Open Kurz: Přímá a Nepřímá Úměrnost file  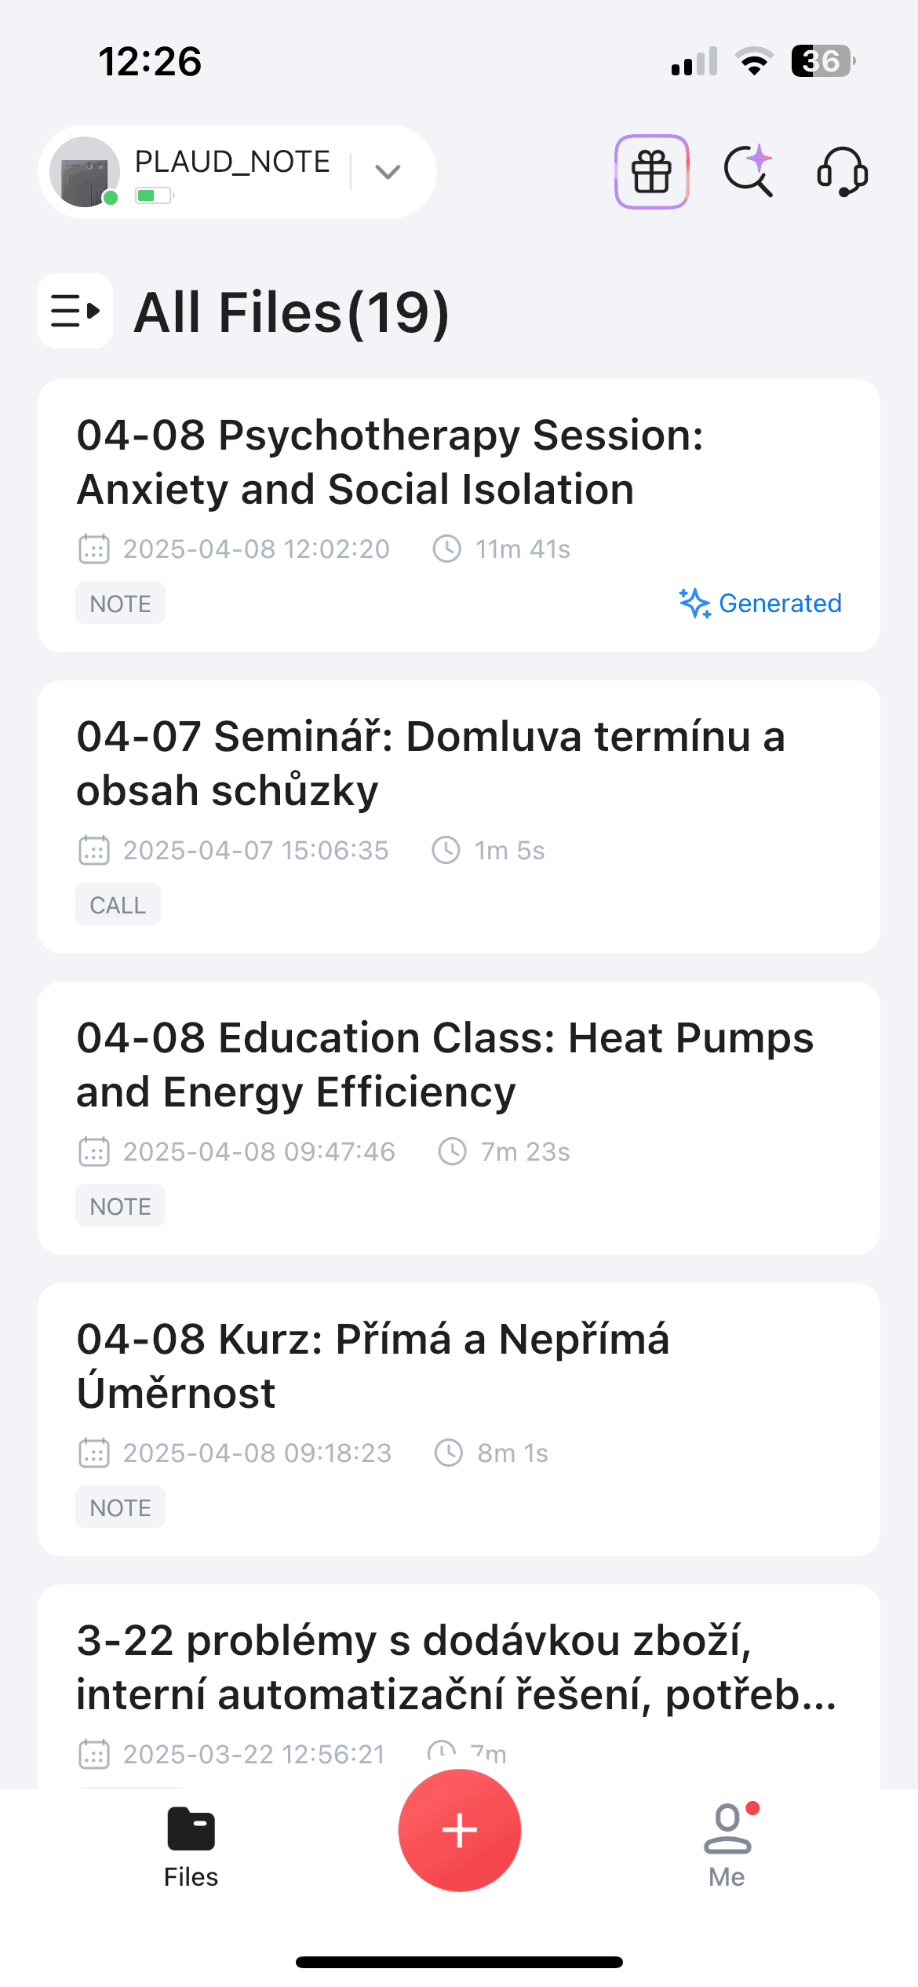[x=373, y=1365]
